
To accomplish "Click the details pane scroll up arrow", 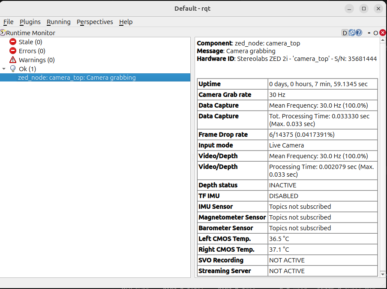I will pyautogui.click(x=383, y=40).
